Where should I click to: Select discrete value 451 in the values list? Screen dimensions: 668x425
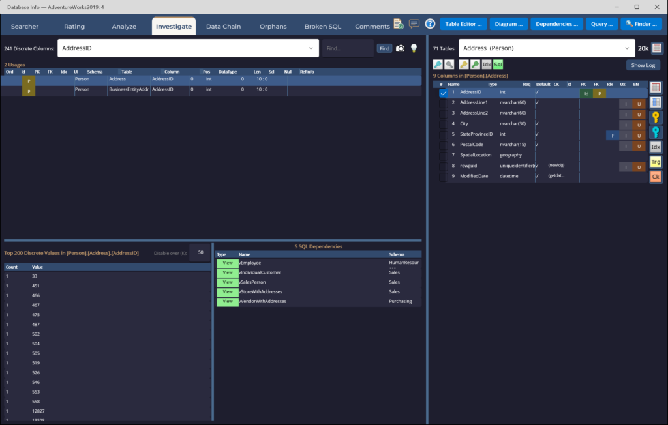point(108,286)
